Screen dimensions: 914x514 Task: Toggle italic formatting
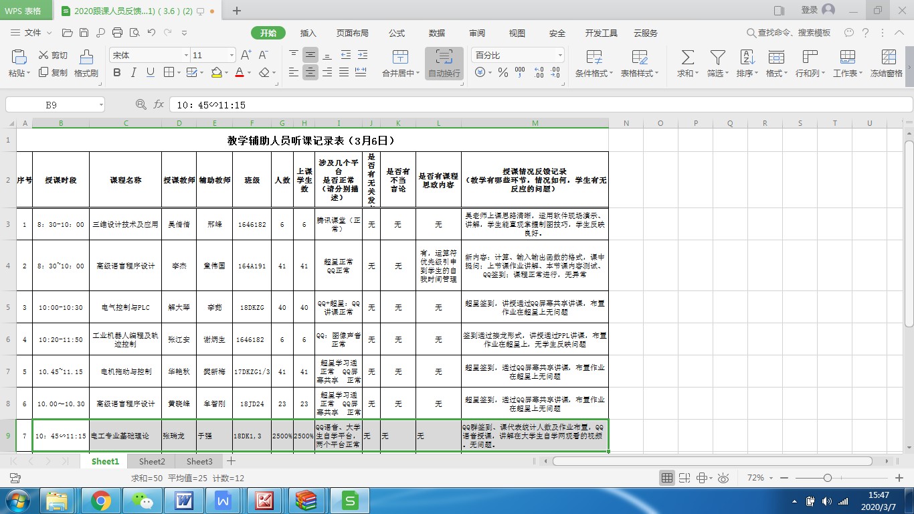tap(134, 72)
